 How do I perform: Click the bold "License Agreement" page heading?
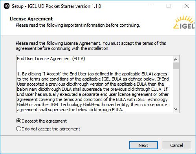point(31,19)
